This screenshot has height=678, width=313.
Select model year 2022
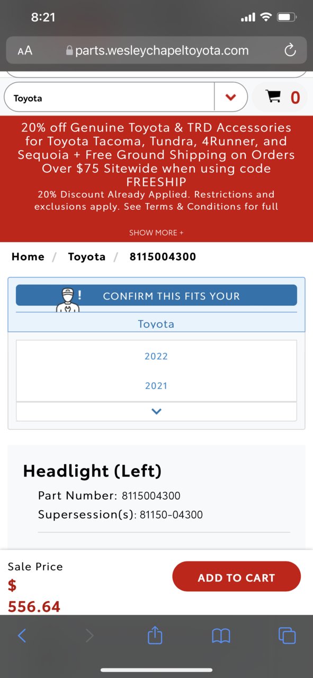156,356
